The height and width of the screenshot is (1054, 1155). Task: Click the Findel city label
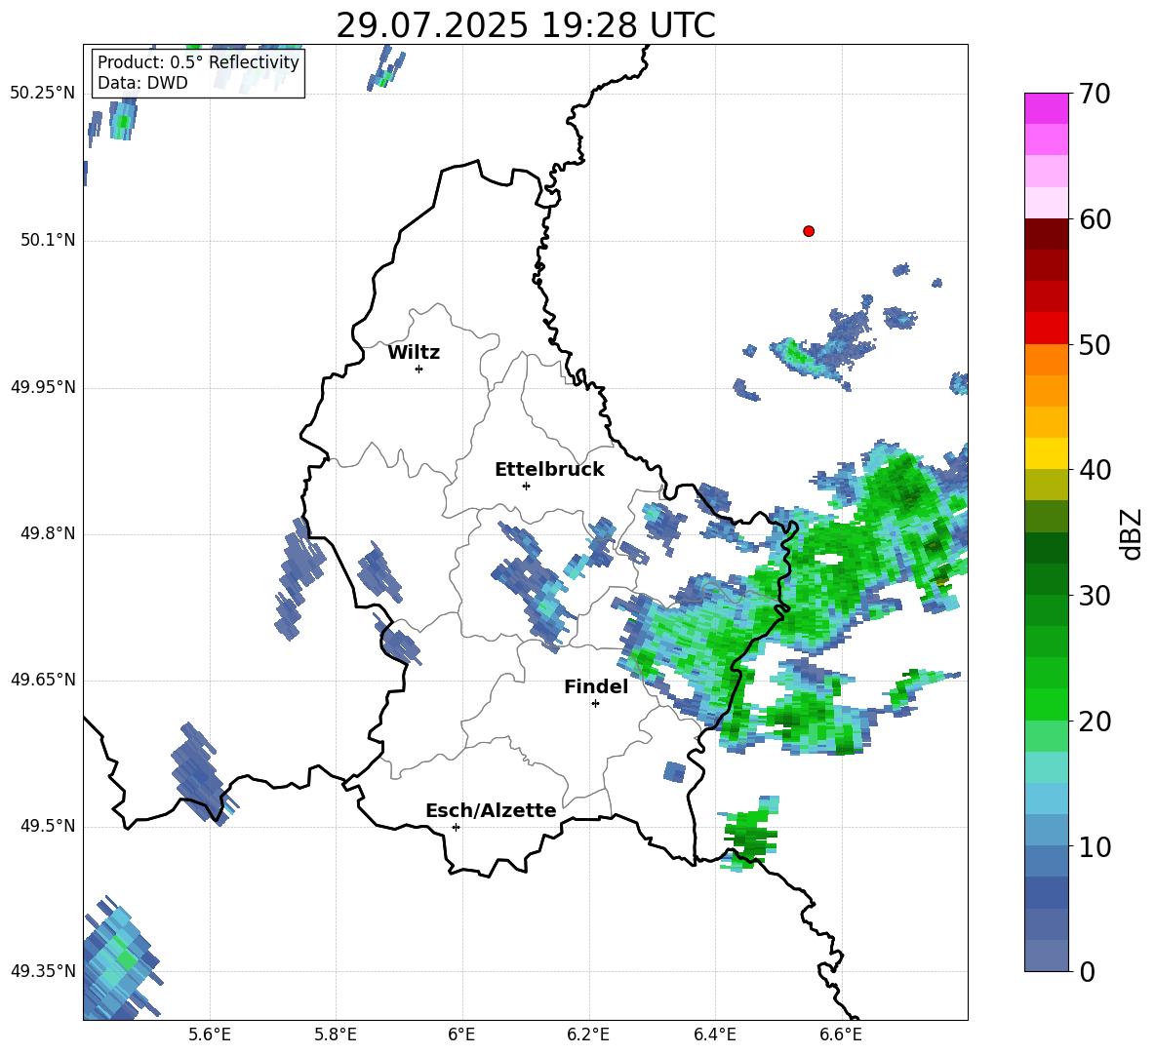(596, 686)
